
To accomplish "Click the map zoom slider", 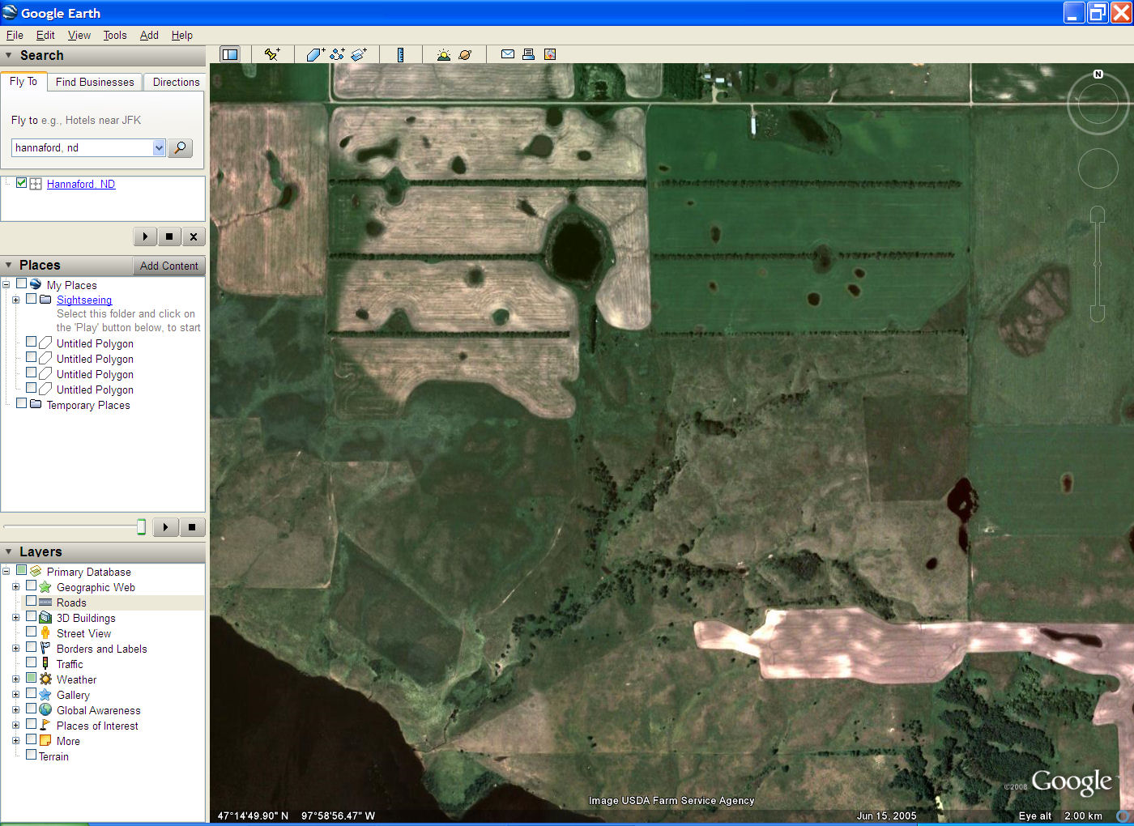I will tap(1098, 264).
